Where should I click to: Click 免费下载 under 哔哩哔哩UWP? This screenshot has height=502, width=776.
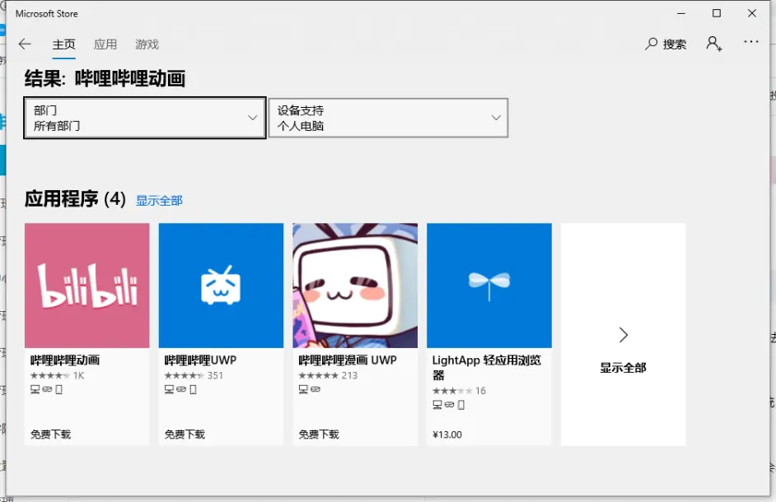point(185,435)
